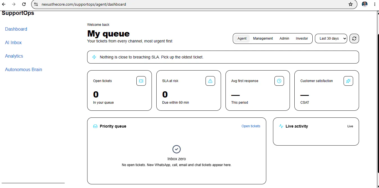Click the Inbox zero text
This screenshot has width=379, height=188.
tap(177, 159)
